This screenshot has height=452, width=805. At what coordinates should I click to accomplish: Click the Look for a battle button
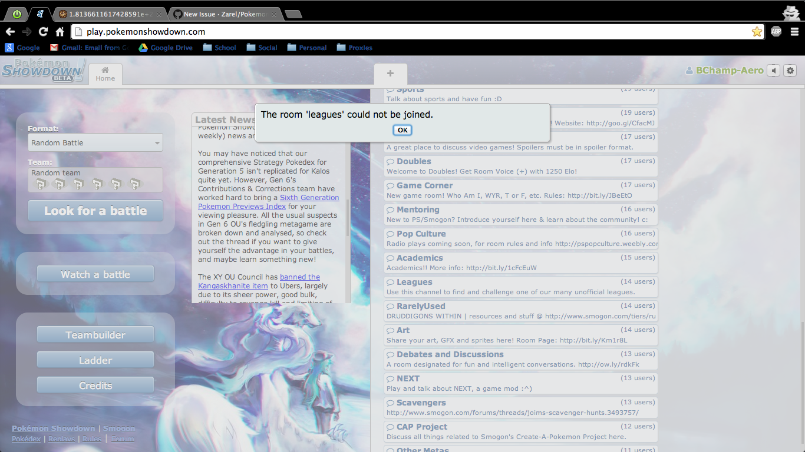95,211
